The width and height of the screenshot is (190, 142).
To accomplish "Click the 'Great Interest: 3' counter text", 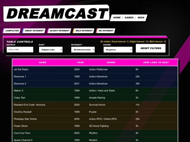I will tap(120, 41).
